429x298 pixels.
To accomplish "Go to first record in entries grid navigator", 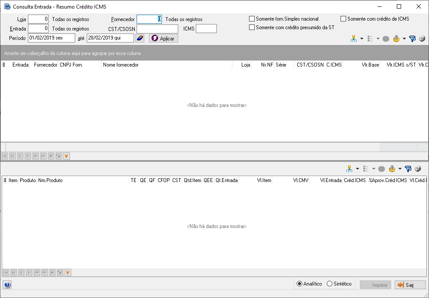I will click(x=5, y=156).
